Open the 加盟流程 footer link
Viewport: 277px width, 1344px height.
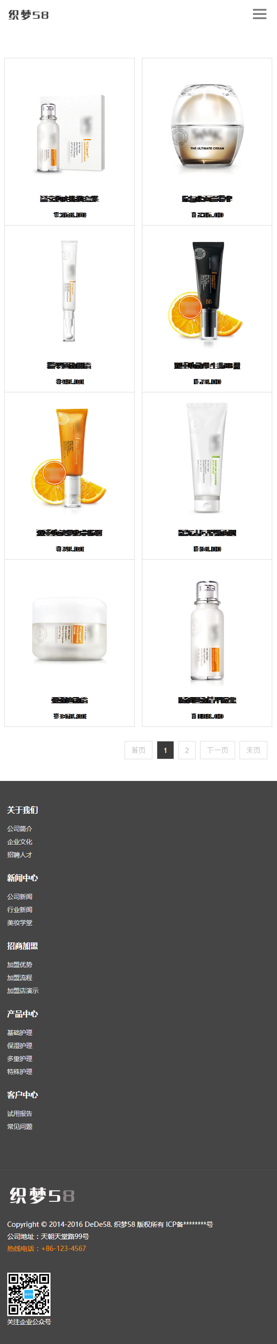20,978
